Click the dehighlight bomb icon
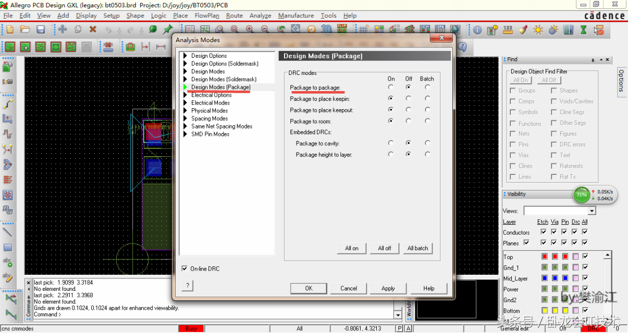 pos(553,30)
